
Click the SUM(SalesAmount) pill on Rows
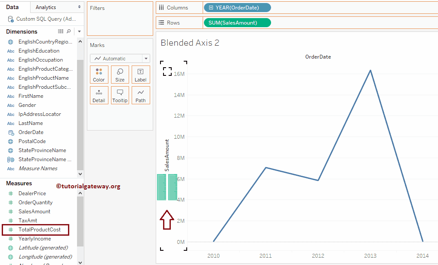click(x=237, y=22)
